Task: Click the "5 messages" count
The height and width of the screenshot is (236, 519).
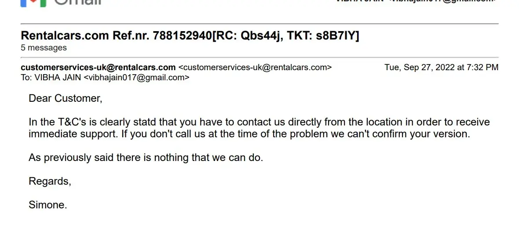Action: tap(44, 48)
